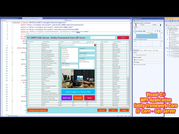Click Take Snapshot link

(x=140, y=60)
